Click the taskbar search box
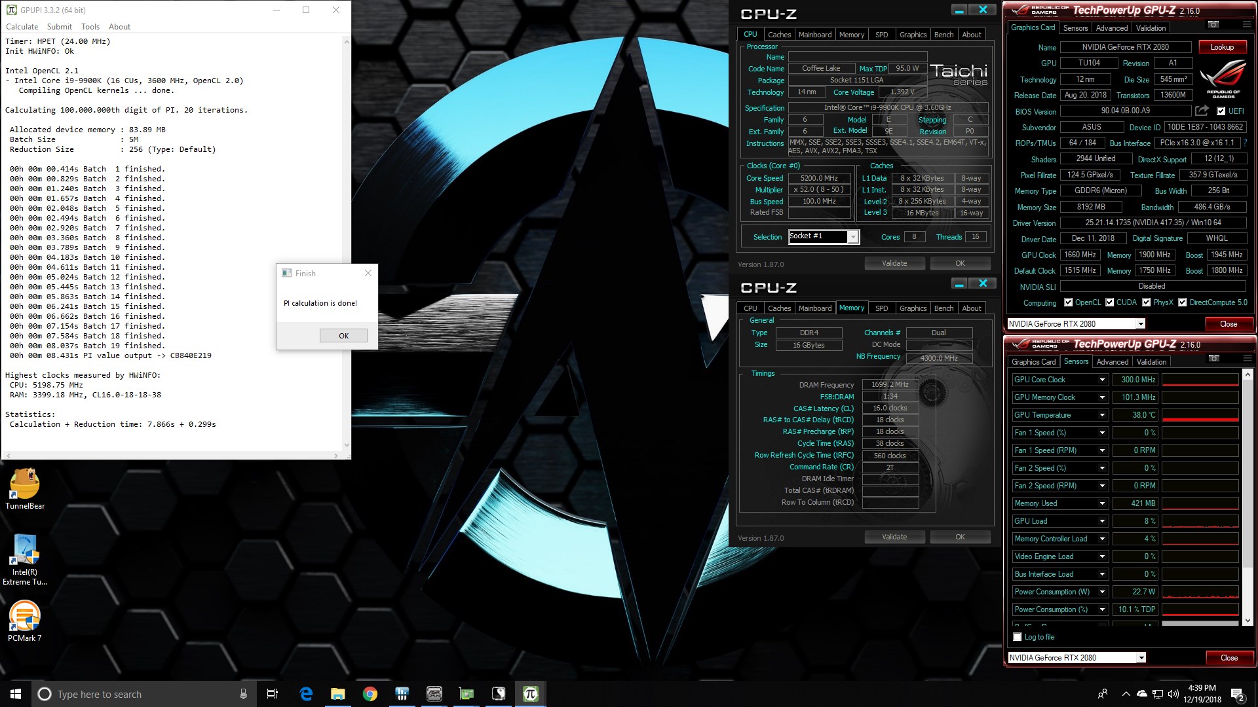Image resolution: width=1258 pixels, height=707 pixels. [143, 694]
